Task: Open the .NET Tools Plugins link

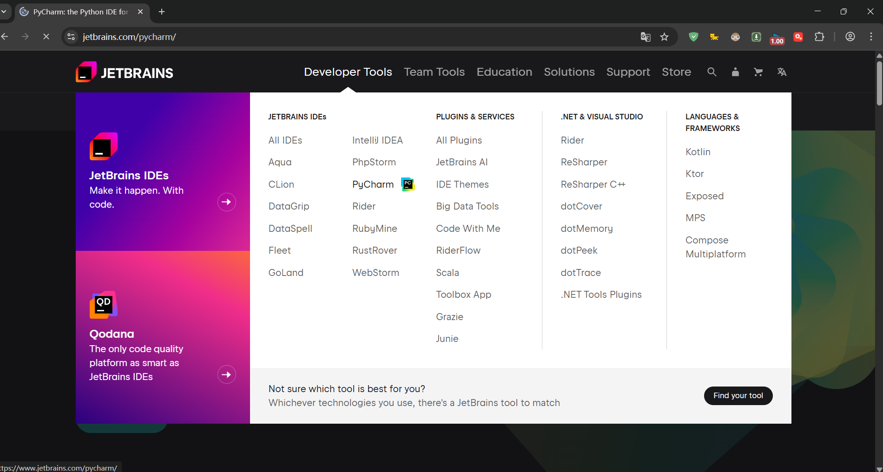Action: [601, 295]
